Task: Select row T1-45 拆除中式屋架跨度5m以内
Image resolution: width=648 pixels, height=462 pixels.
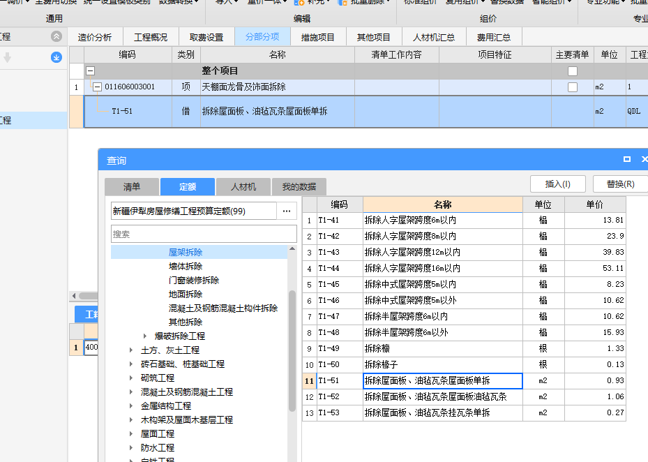Action: [x=464, y=285]
